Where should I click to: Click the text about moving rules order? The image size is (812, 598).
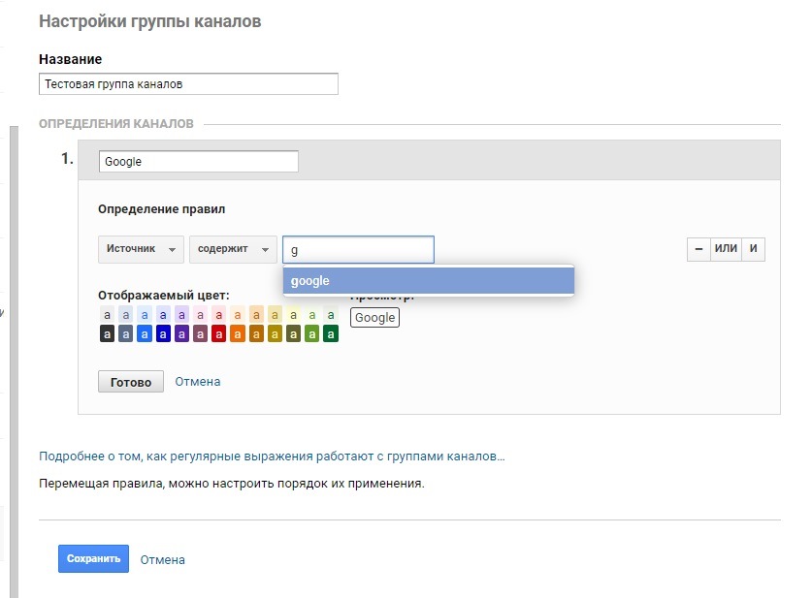click(232, 484)
